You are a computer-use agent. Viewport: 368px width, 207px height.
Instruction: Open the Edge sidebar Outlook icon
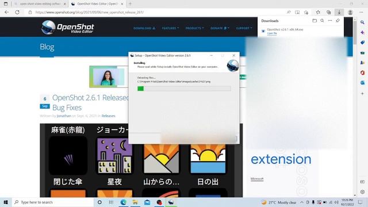[x=362, y=83]
